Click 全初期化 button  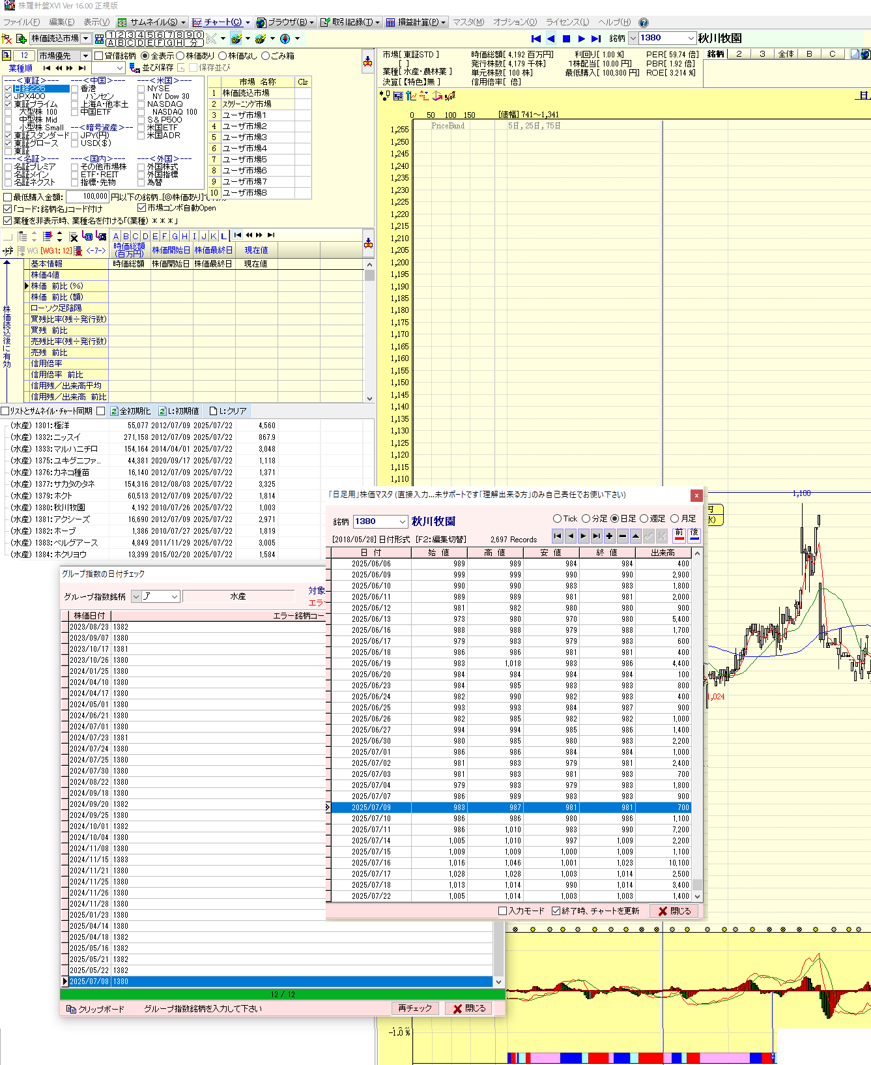click(x=130, y=411)
